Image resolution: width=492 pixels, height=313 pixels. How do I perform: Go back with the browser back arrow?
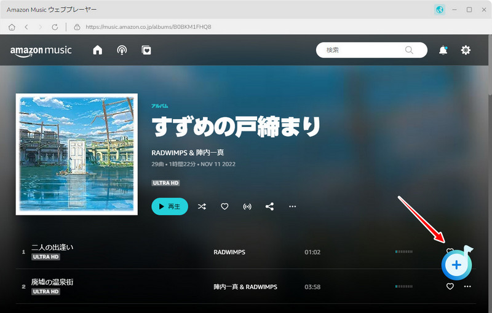click(x=26, y=27)
